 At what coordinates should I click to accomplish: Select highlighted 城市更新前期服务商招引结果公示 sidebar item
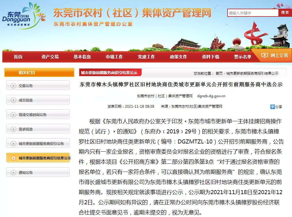click(x=38, y=158)
